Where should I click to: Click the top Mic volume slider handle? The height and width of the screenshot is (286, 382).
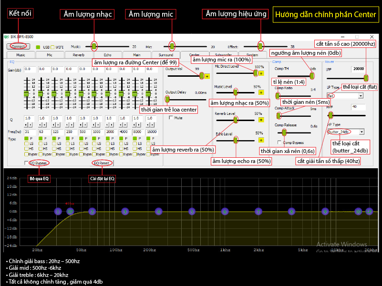[x=172, y=46]
